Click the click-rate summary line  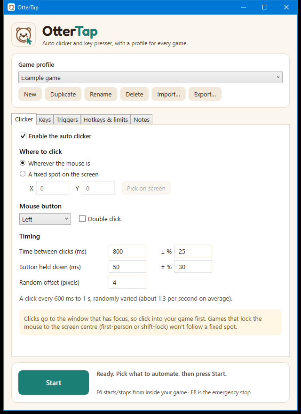pos(126,299)
